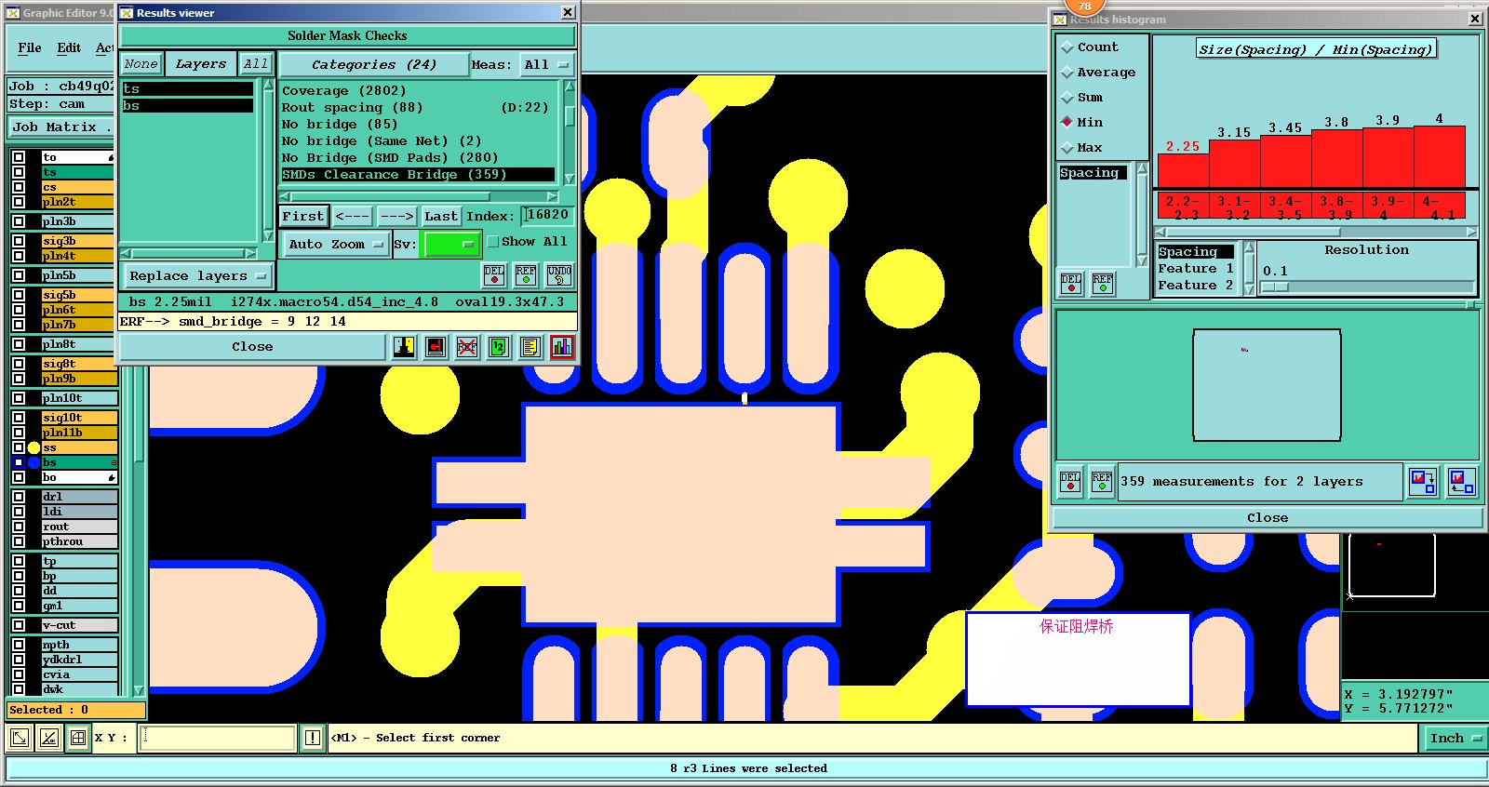Open Edit menu in Graphic Editor
1489x787 pixels.
point(69,47)
